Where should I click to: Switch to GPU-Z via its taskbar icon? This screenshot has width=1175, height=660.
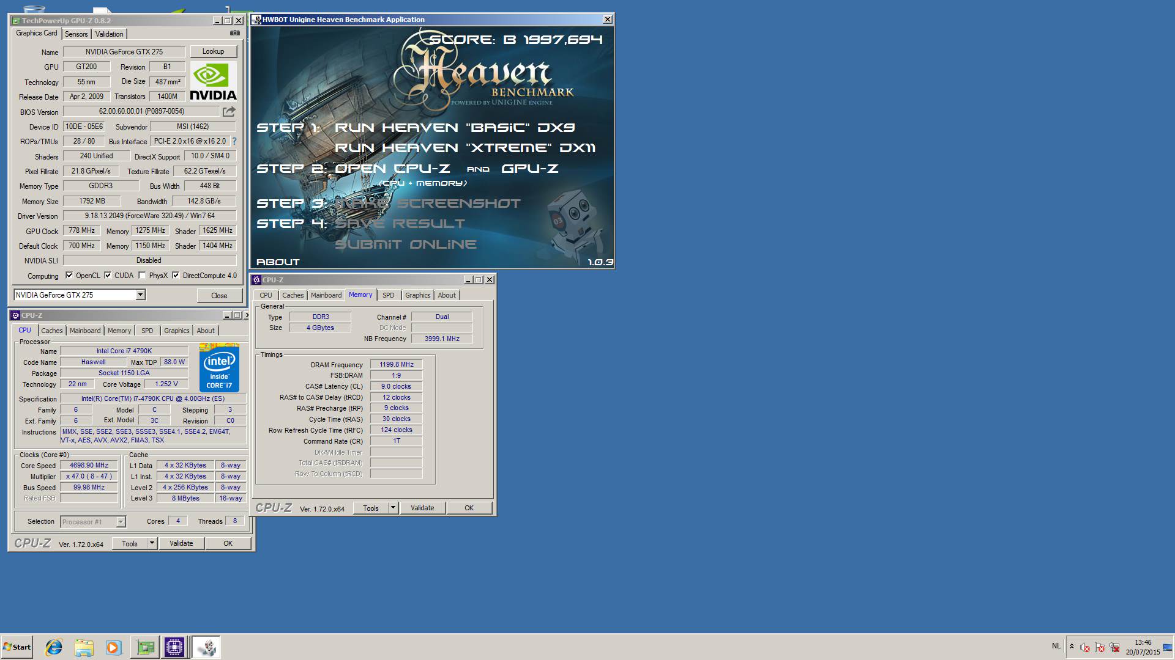tap(145, 647)
